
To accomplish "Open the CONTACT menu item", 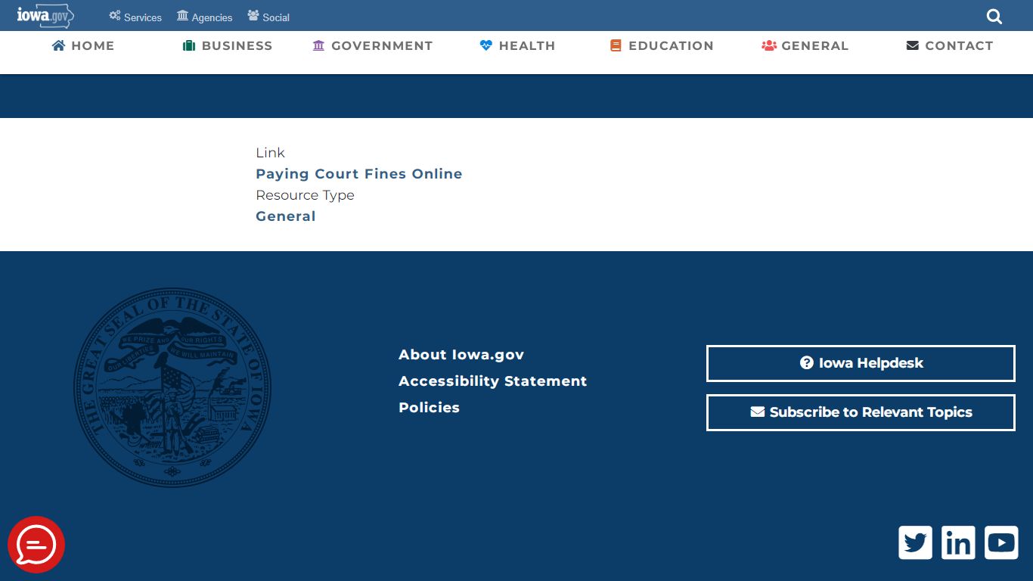I will coord(950,45).
